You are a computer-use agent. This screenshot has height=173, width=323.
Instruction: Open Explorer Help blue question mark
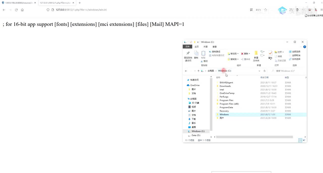click(305, 47)
